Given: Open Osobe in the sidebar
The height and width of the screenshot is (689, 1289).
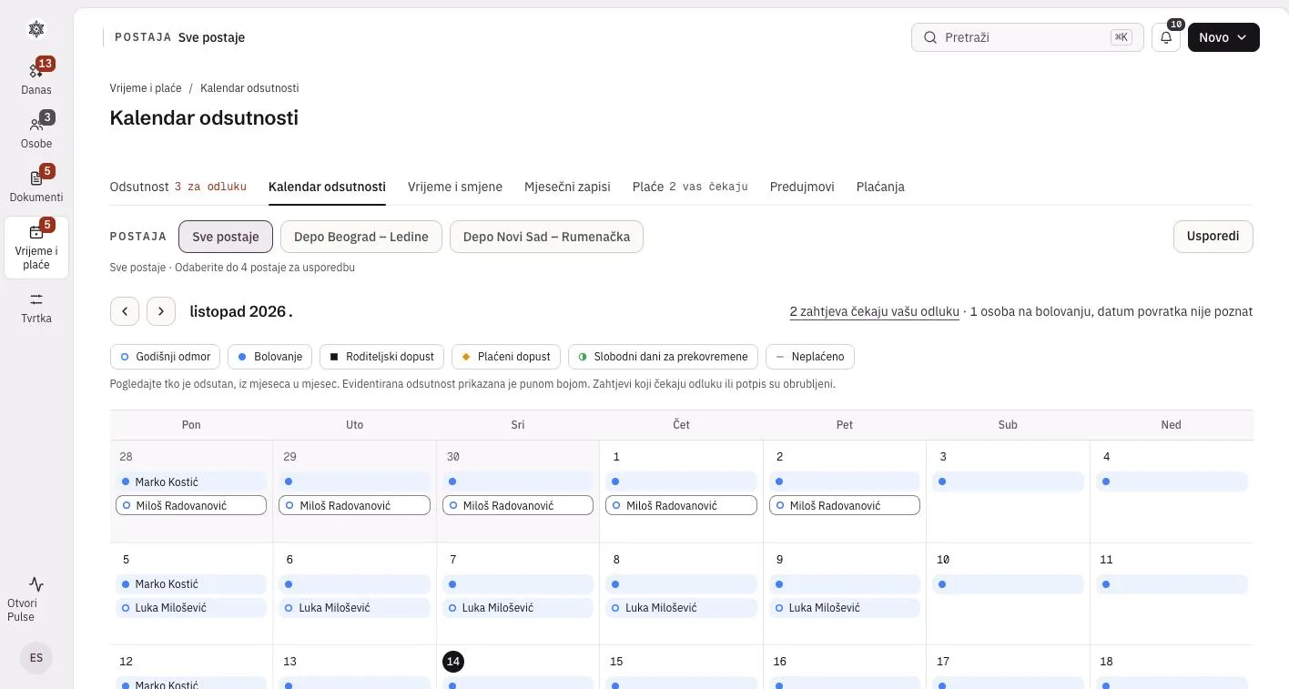Looking at the screenshot, I should pyautogui.click(x=36, y=132).
